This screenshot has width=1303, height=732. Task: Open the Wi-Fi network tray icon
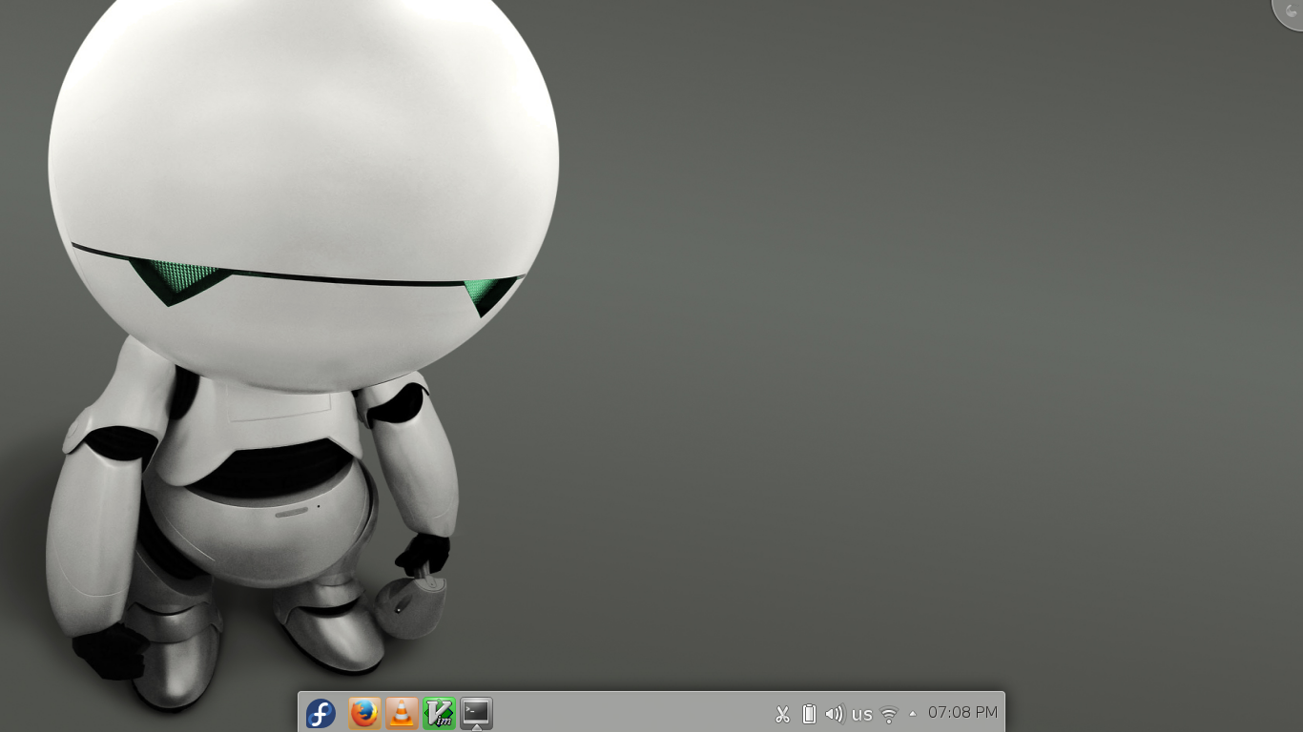(889, 714)
